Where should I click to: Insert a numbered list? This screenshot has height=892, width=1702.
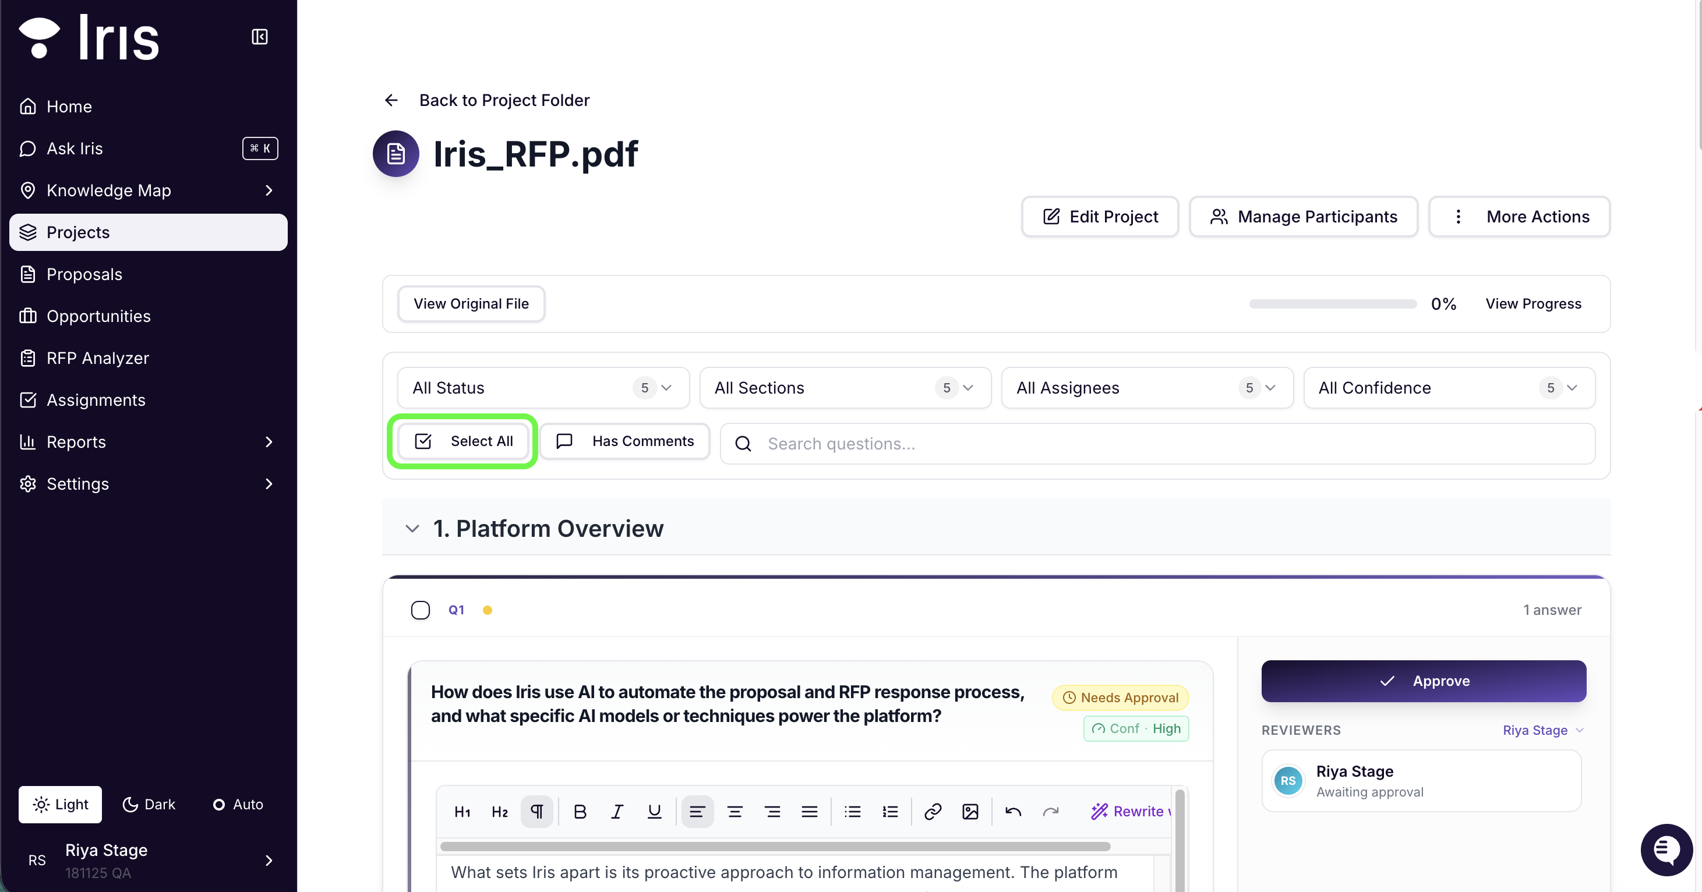[890, 812]
